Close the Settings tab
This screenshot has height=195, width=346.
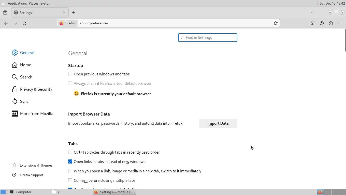click(x=64, y=12)
